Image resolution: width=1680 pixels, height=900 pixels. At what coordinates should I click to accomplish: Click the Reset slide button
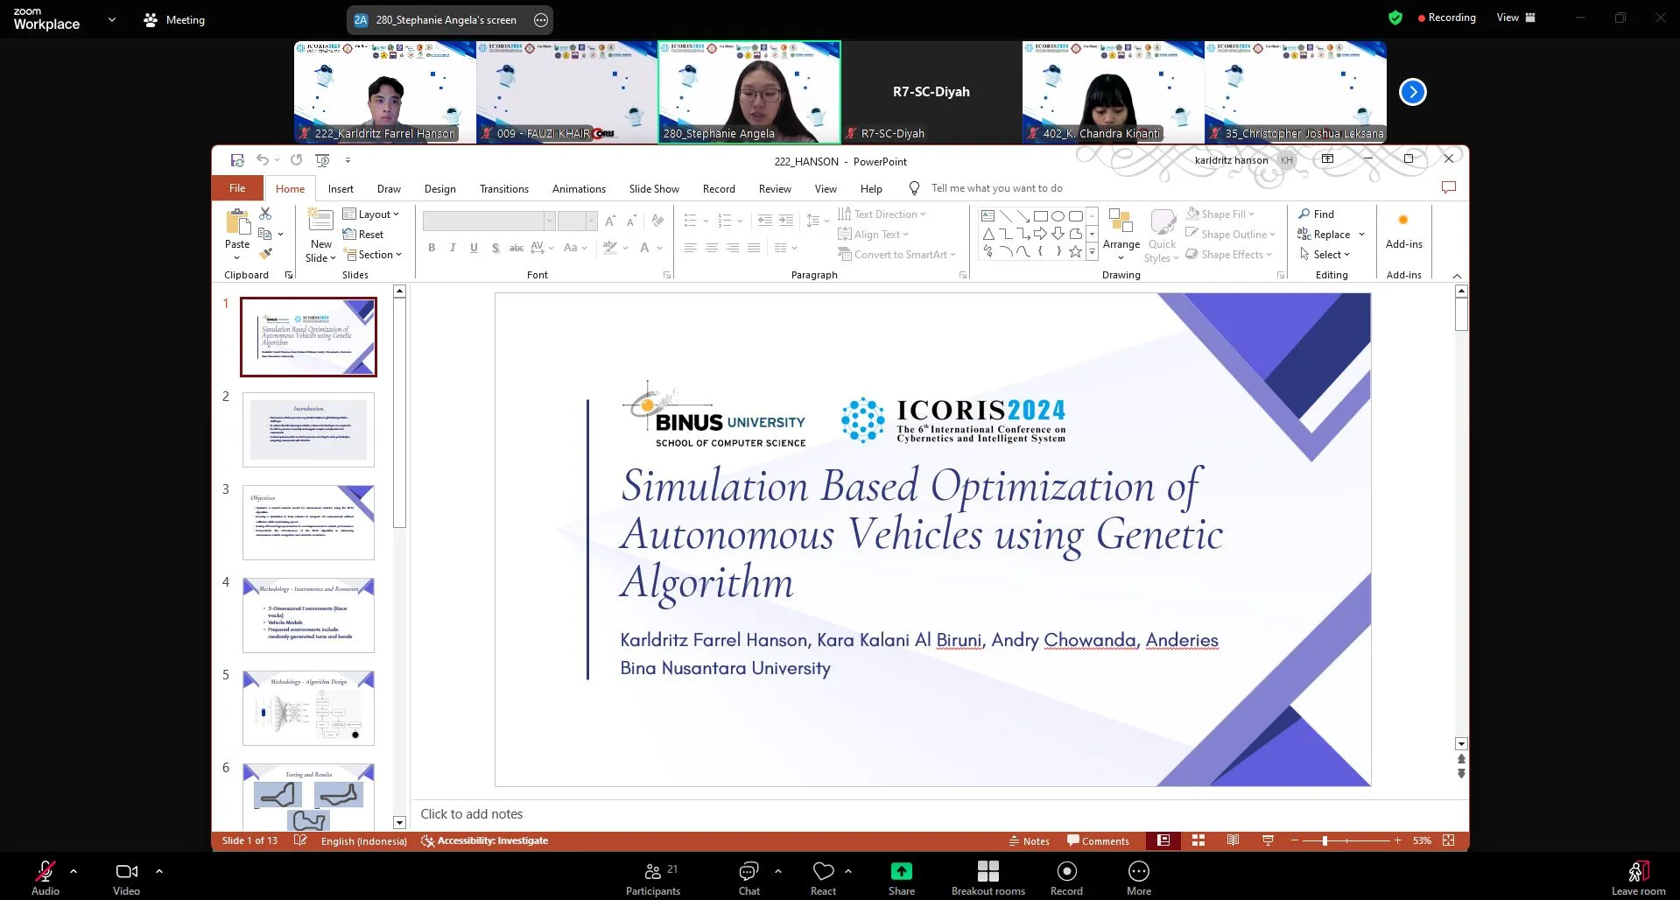pos(363,235)
